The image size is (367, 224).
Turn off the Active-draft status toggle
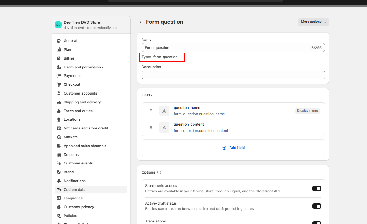click(317, 206)
